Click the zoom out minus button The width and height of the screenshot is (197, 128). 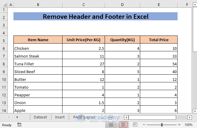144,125
